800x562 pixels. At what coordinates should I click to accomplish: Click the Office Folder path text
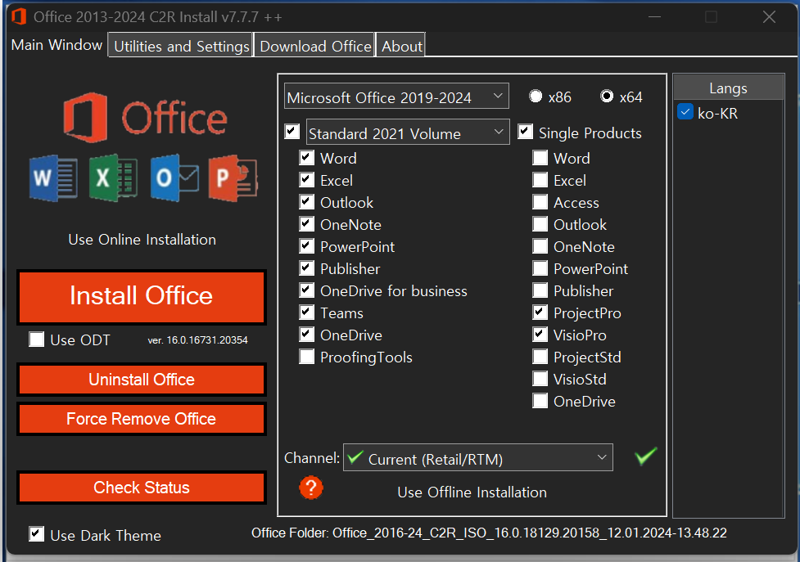click(x=489, y=533)
